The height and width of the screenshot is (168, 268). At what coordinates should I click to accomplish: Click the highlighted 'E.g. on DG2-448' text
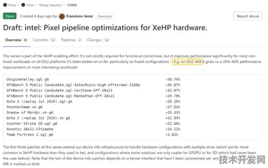(x=188, y=62)
